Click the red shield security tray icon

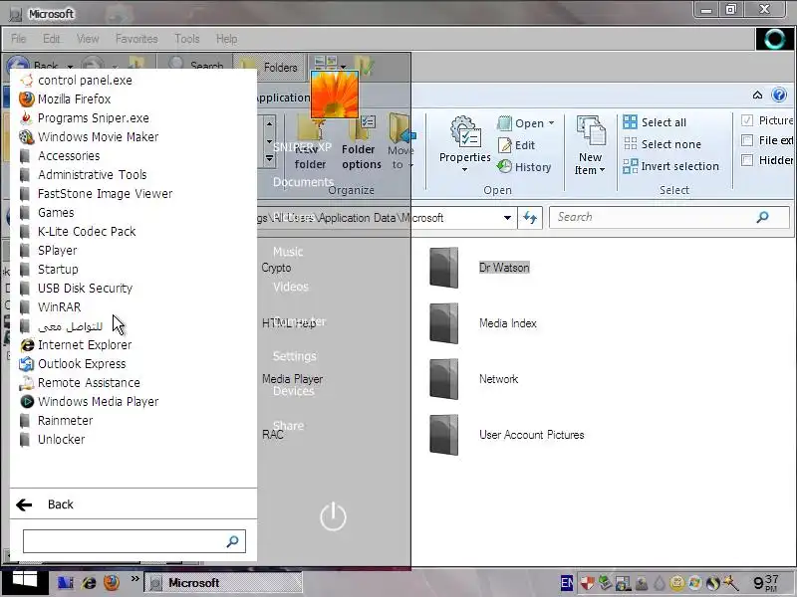[x=587, y=583]
